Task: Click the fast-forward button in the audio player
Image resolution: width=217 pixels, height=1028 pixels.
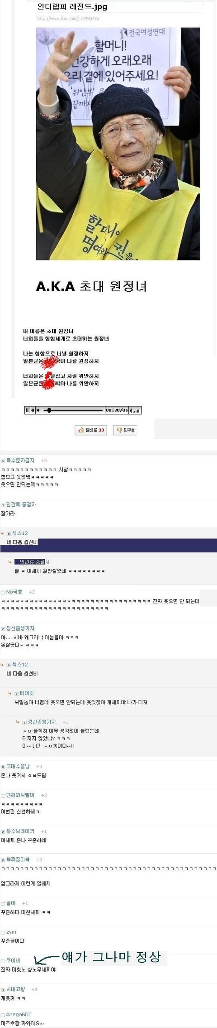Action: [x=38, y=410]
